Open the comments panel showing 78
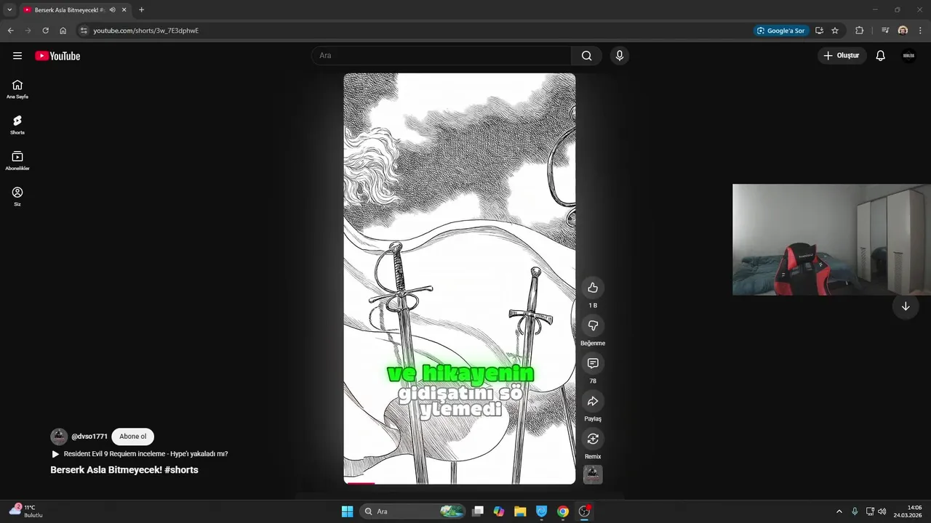The image size is (931, 523). pyautogui.click(x=593, y=363)
